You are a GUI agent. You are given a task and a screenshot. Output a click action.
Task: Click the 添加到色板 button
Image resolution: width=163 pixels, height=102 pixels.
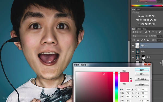(142, 79)
